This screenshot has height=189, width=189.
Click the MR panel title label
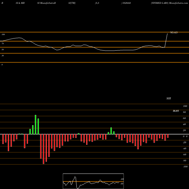tap(169, 98)
